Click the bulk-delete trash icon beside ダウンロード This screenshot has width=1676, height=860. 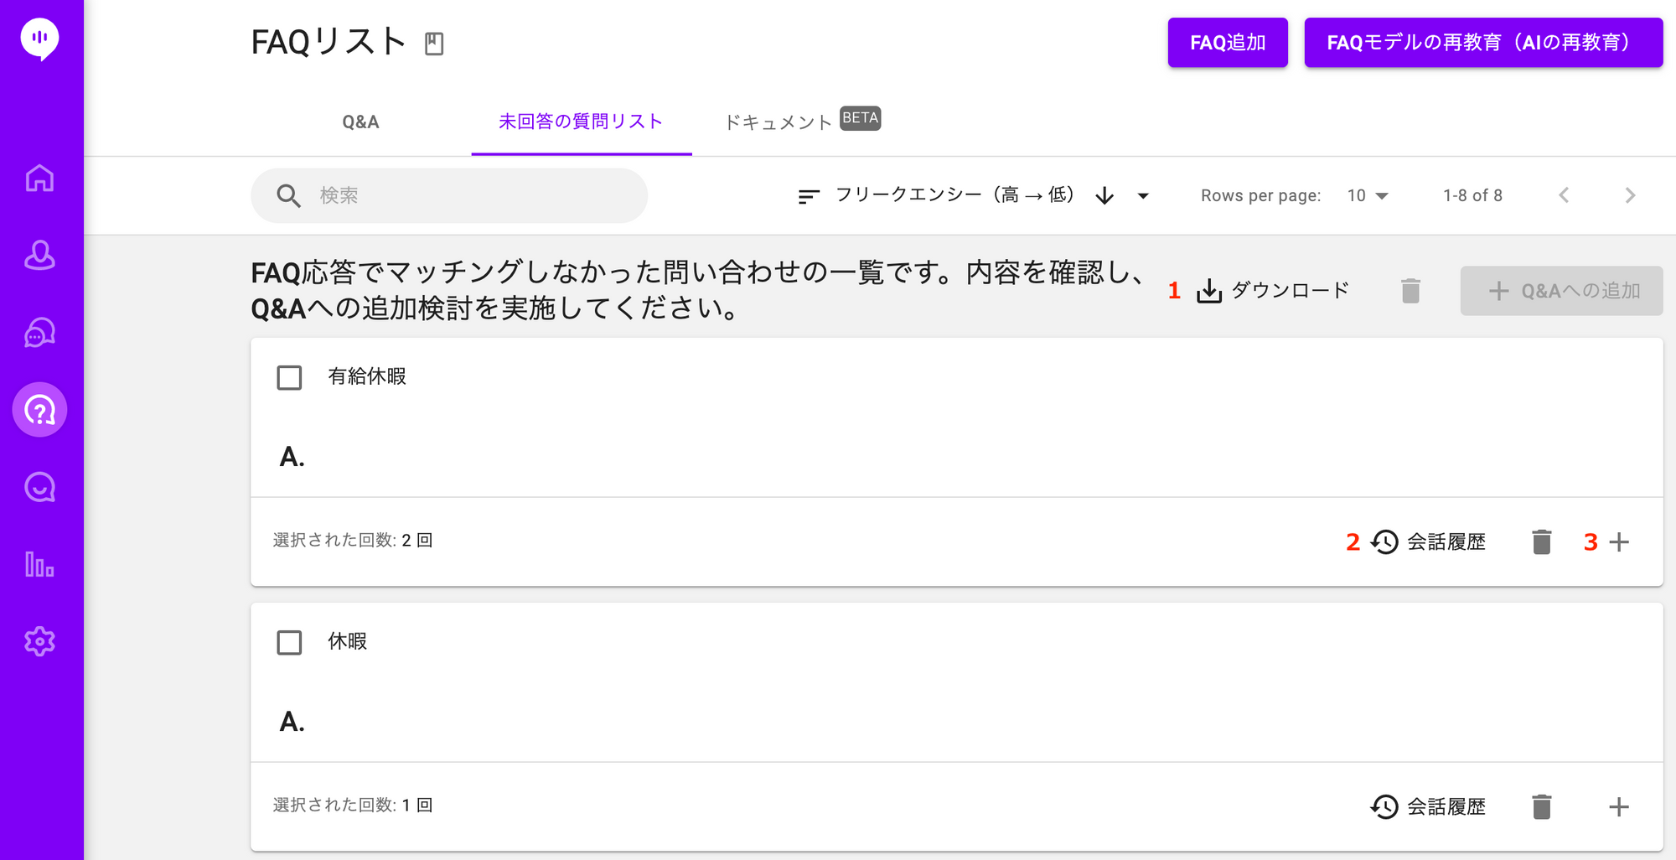[x=1410, y=291]
